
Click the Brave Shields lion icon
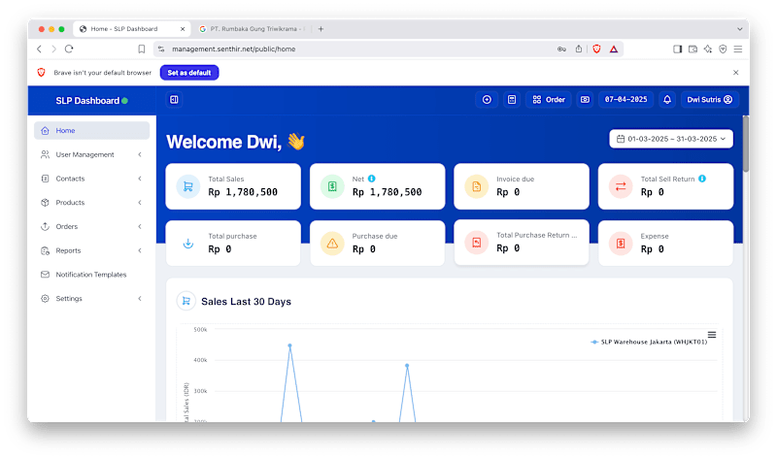pyautogui.click(x=596, y=49)
